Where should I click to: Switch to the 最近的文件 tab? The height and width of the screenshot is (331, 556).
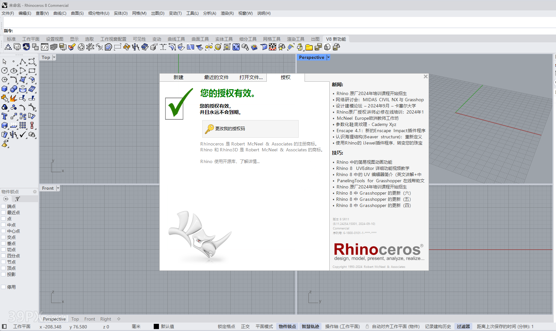tap(216, 77)
